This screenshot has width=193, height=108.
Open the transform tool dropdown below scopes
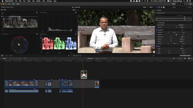tap(2, 55)
